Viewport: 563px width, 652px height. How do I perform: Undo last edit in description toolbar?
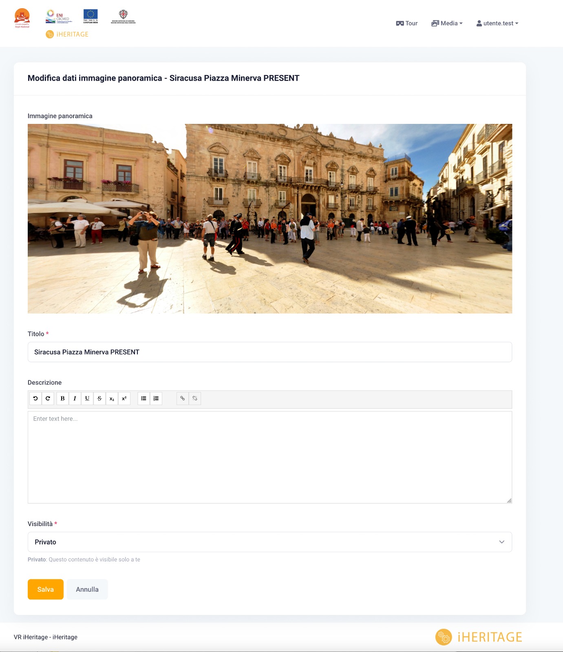(x=35, y=399)
